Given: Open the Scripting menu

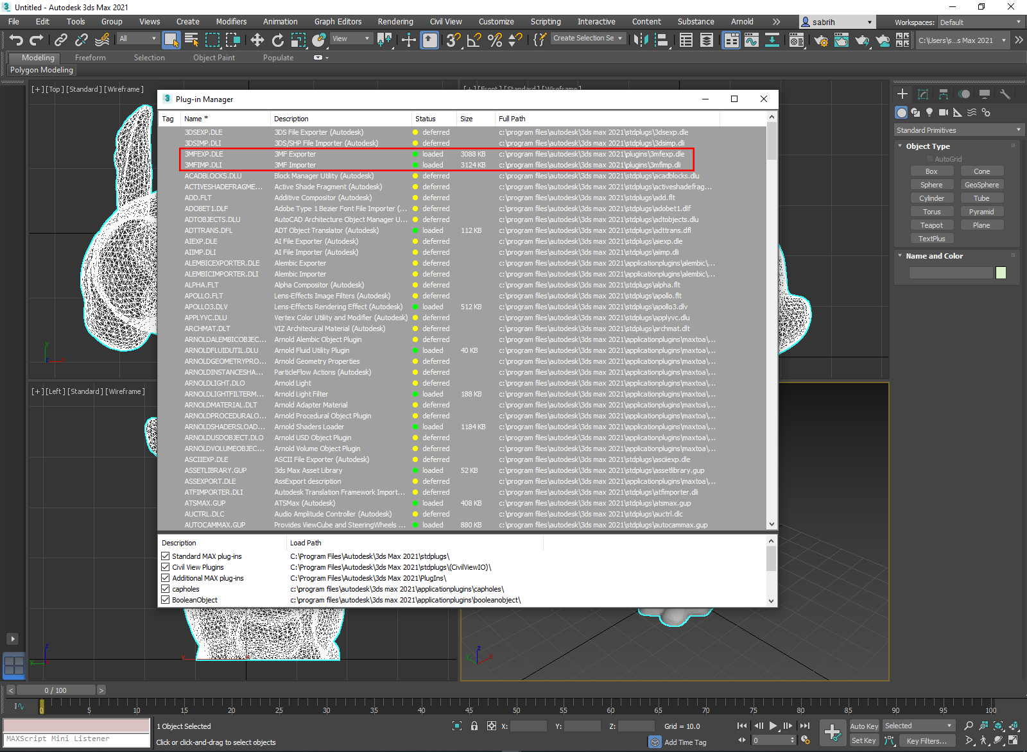Looking at the screenshot, I should point(546,22).
